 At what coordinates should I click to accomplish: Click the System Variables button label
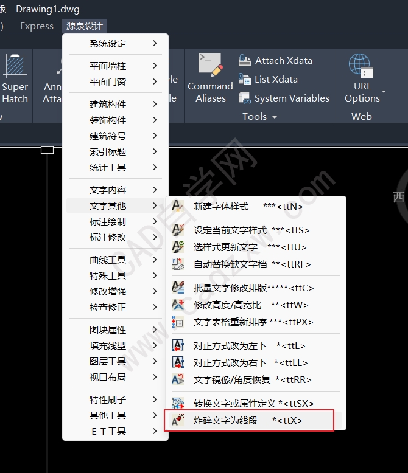(x=292, y=98)
